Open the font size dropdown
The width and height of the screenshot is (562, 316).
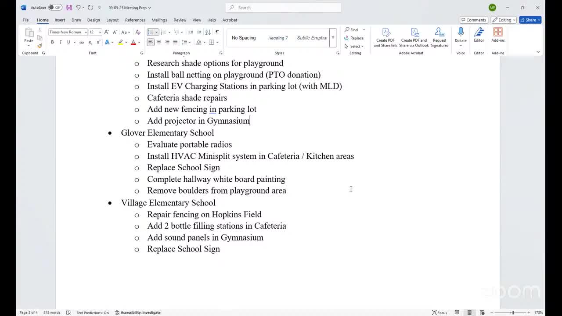tap(100, 32)
